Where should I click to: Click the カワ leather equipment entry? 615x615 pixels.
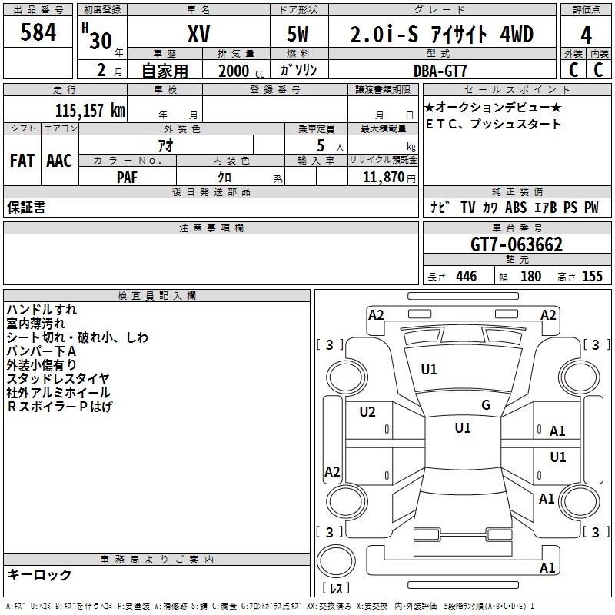[490, 207]
